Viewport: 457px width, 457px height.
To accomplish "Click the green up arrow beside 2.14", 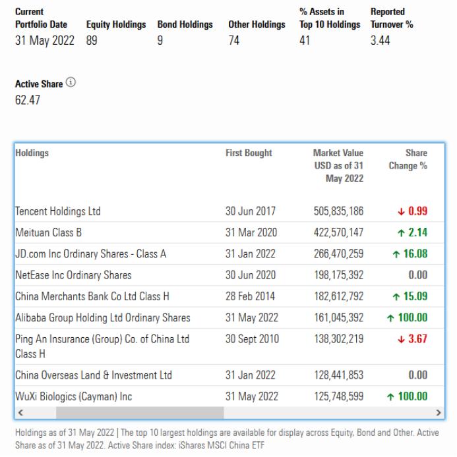I will tap(401, 232).
